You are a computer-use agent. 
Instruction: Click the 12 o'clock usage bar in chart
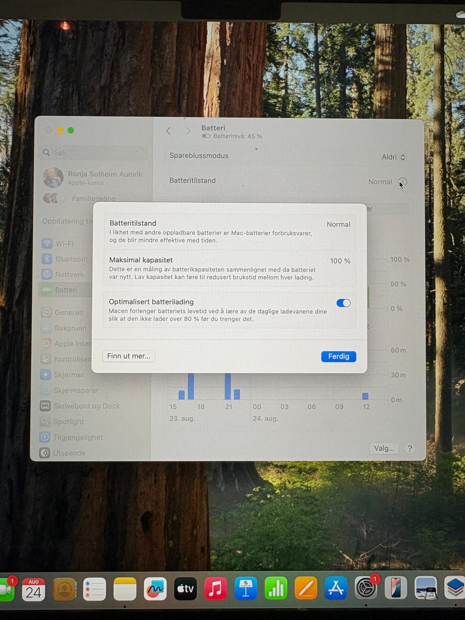pos(365,396)
